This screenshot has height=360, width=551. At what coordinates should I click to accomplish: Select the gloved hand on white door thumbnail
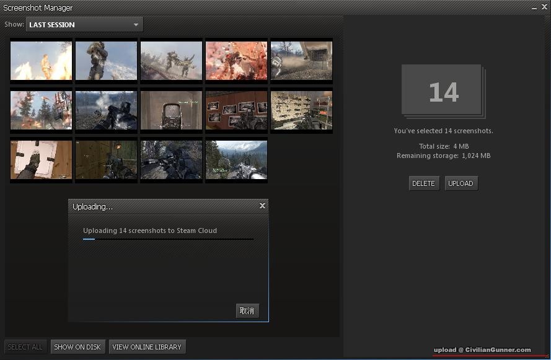pyautogui.click(x=41, y=160)
